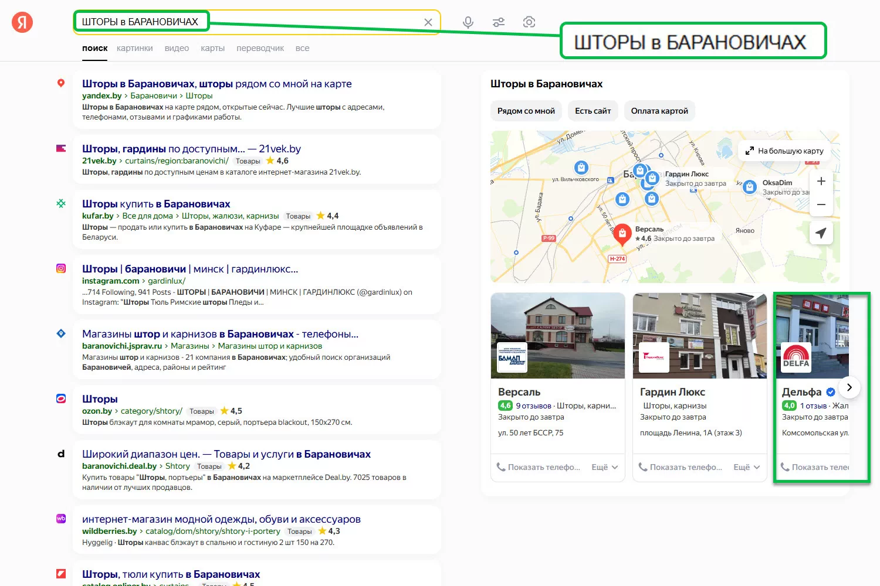Toggle the Есть сайт filter
880x586 pixels.
pos(593,111)
